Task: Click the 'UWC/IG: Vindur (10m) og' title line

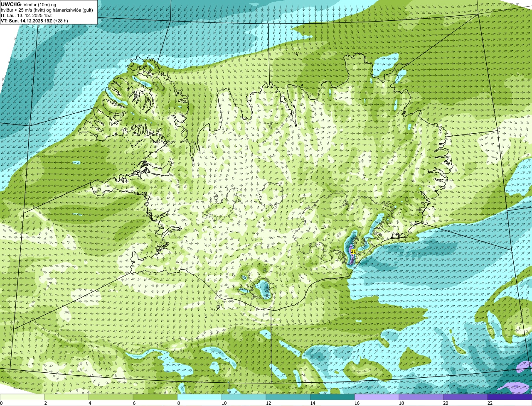Action: (x=29, y=4)
